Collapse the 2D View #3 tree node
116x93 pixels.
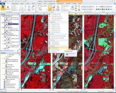click(x=1, y=27)
